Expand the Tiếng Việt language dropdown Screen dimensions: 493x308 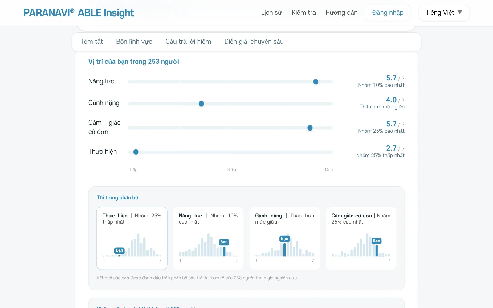tap(444, 13)
